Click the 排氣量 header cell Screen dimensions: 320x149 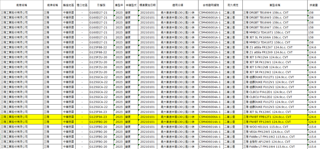(x=313, y=5)
